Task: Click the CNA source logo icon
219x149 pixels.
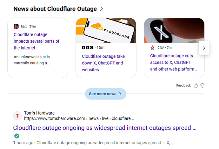Action: [153, 48]
